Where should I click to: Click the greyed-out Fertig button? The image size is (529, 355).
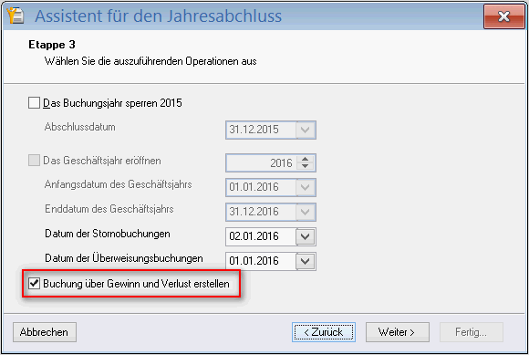click(472, 332)
